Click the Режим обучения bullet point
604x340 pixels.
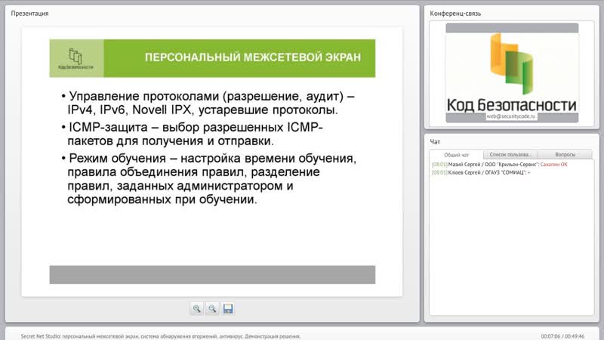coord(209,179)
